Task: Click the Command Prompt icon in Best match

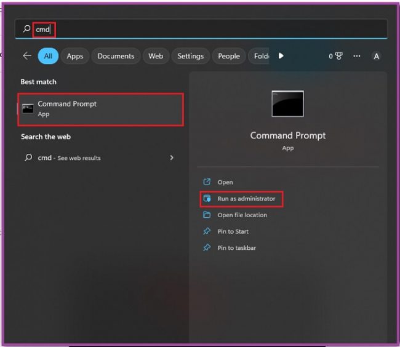Action: 28,109
